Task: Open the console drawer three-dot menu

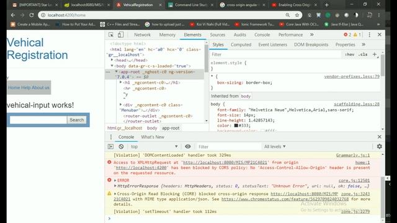Action: coord(110,137)
